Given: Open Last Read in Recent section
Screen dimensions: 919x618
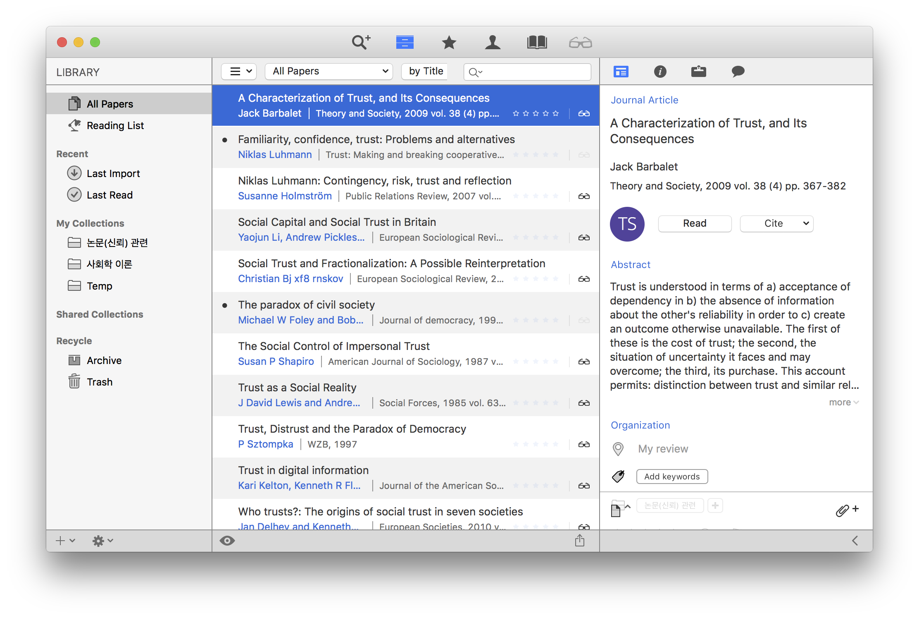Looking at the screenshot, I should click(x=129, y=195).
